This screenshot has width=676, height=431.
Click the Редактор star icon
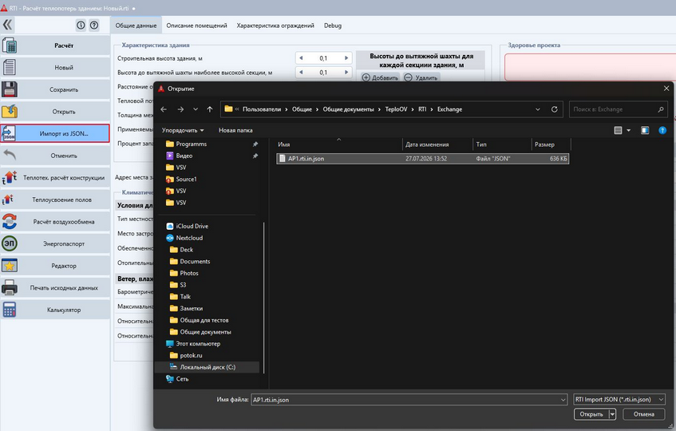click(x=10, y=266)
